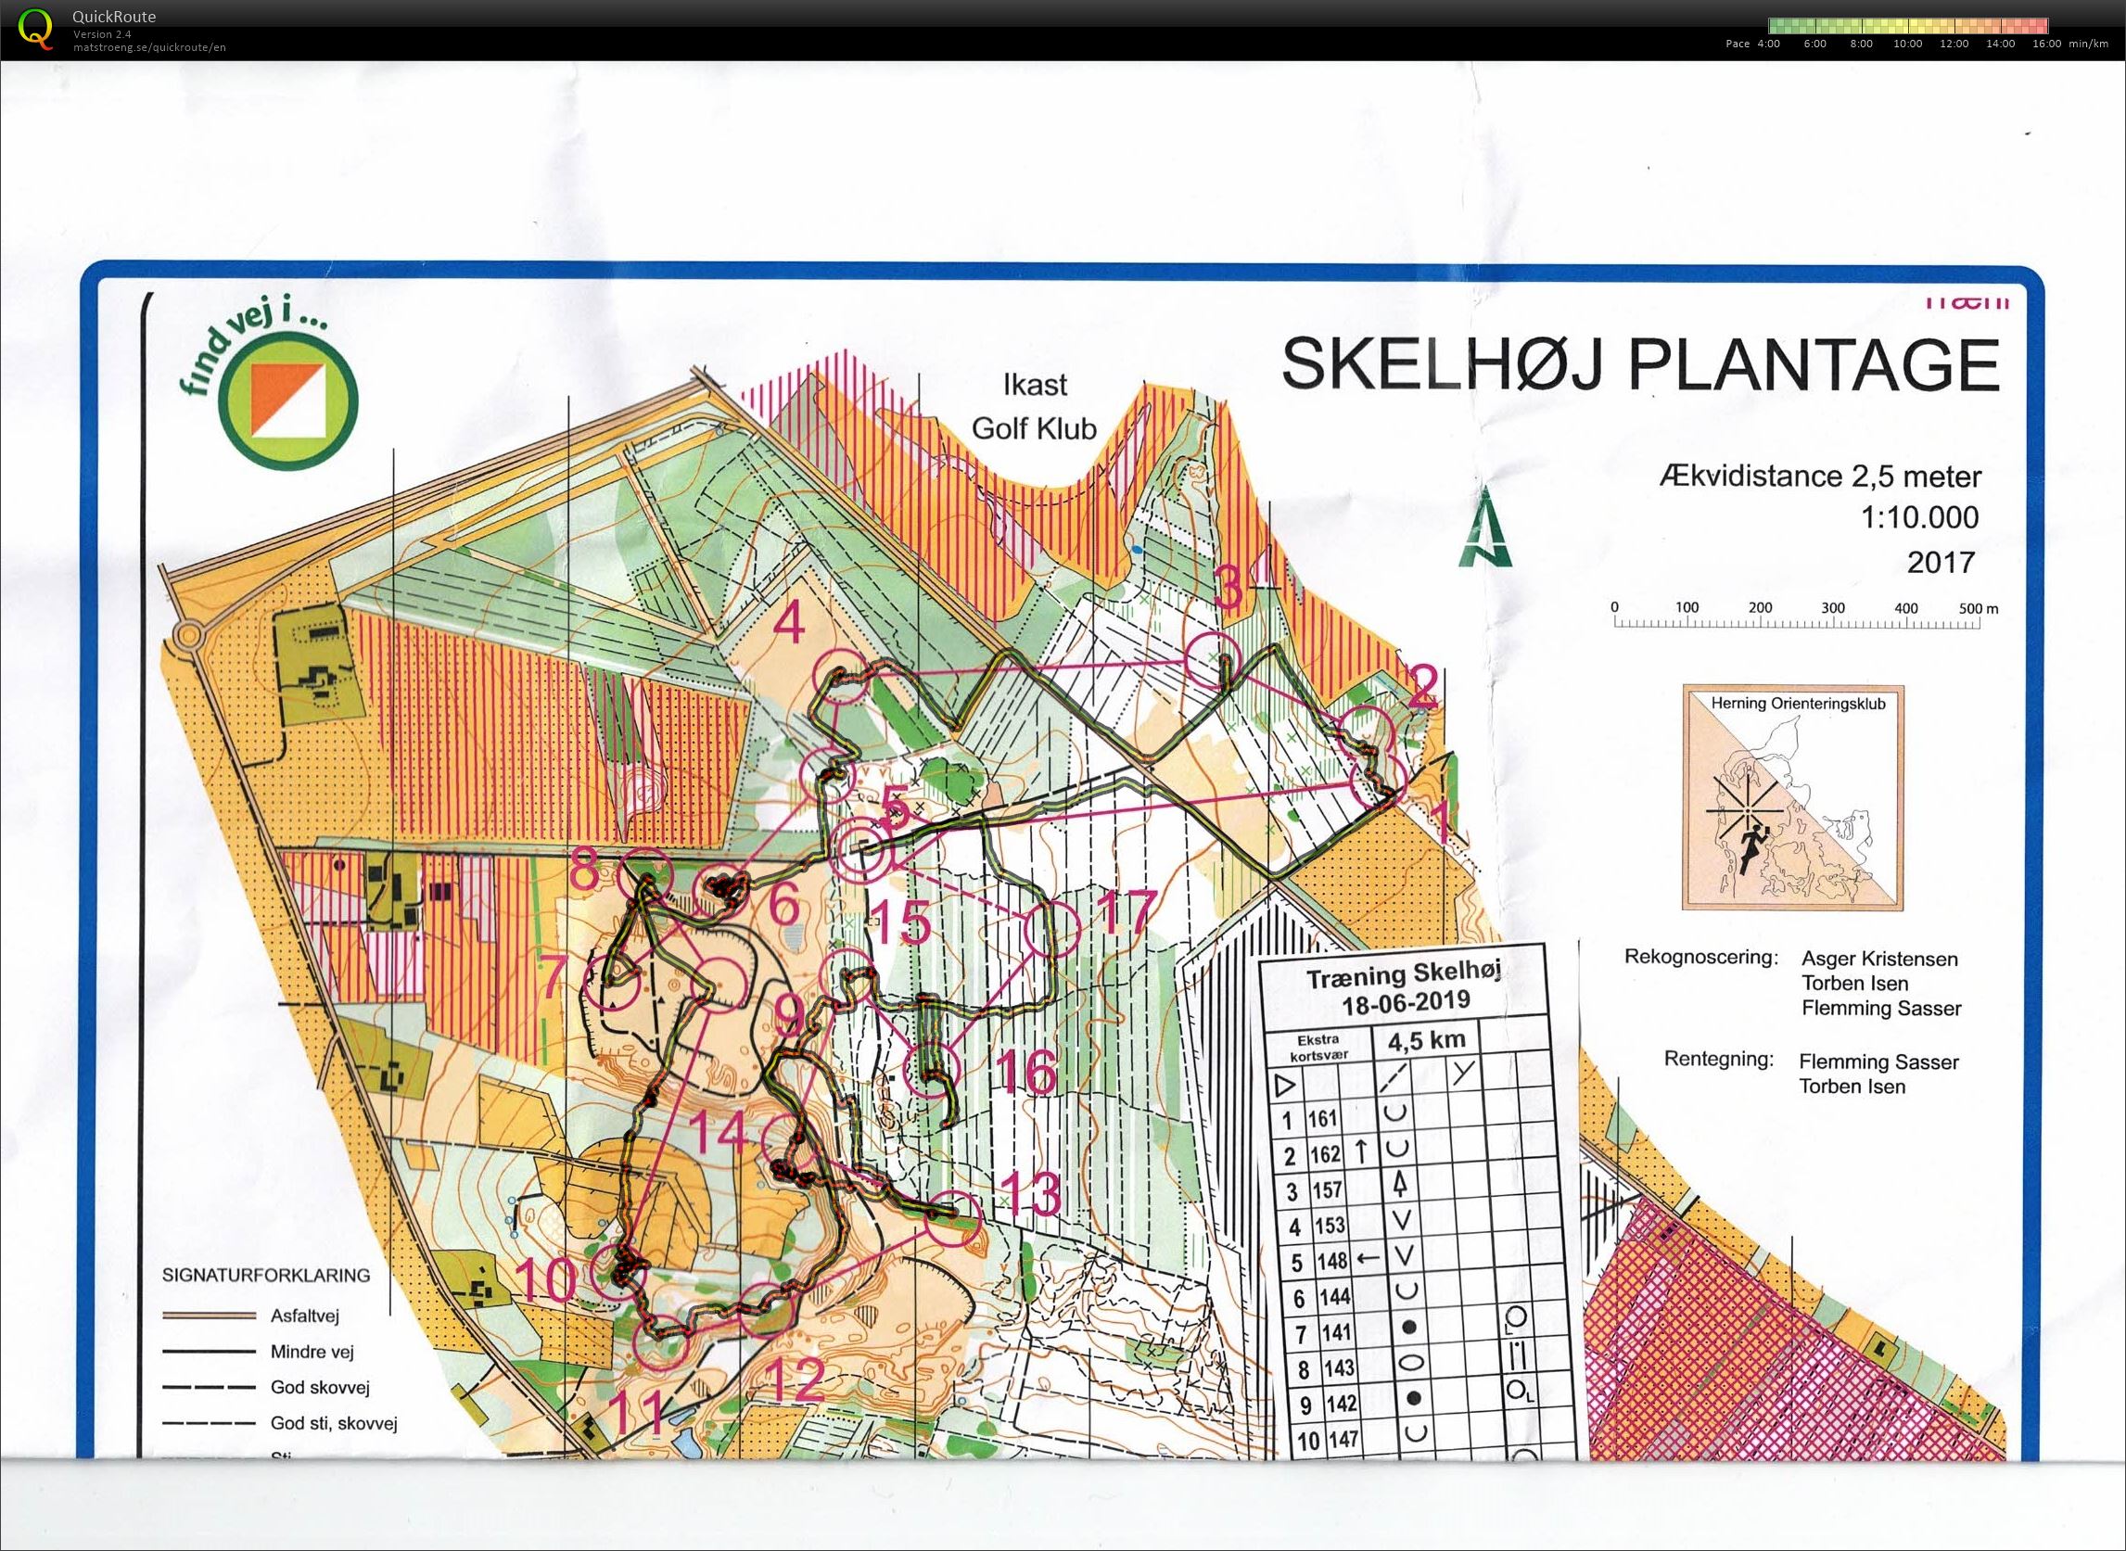Click control code 141 in table
This screenshot has width=2126, height=1551.
point(1336,1332)
